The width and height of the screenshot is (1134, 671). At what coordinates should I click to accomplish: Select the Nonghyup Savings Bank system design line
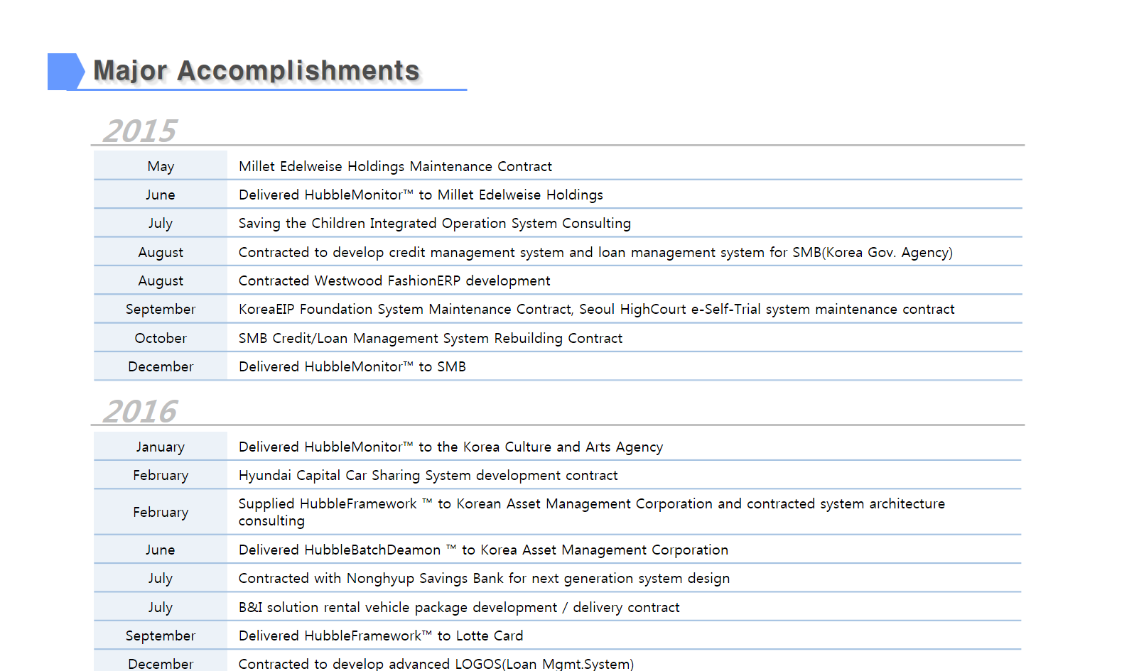484,578
